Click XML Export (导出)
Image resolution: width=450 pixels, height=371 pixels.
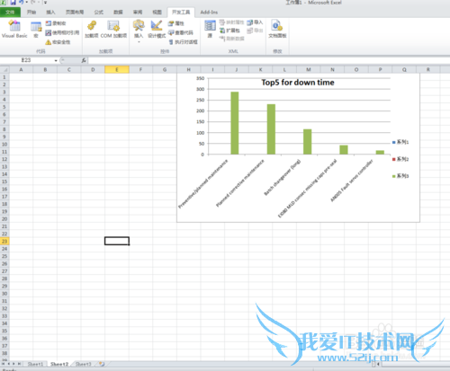pyautogui.click(x=255, y=31)
